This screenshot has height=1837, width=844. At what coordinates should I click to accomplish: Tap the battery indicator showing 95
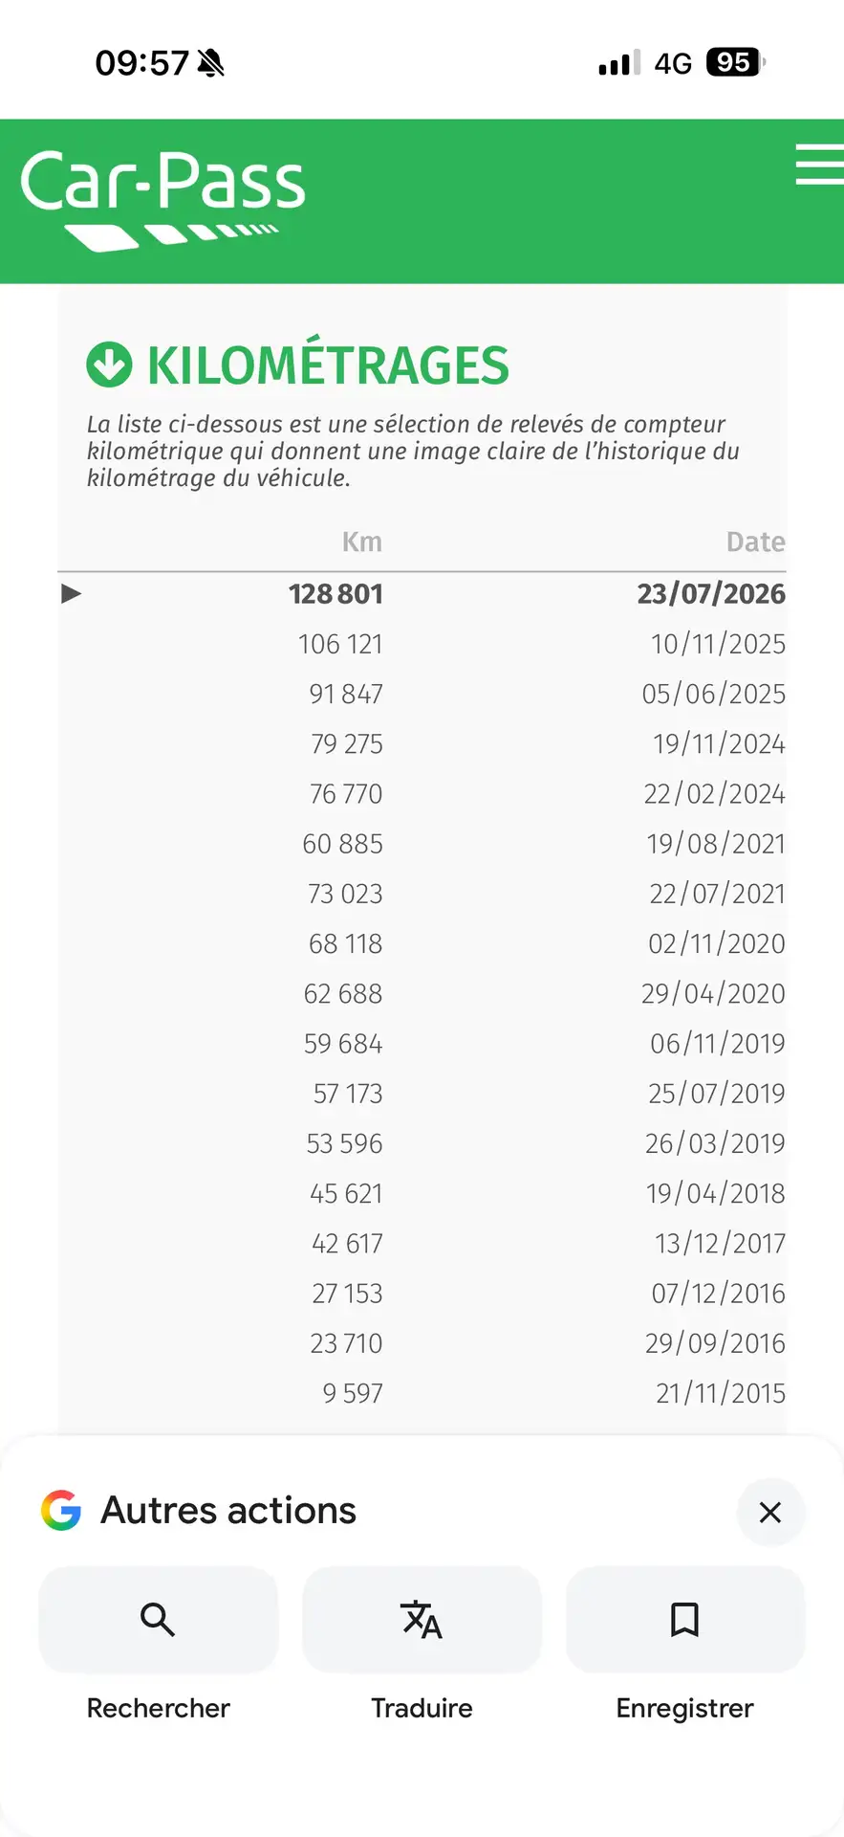coord(736,62)
